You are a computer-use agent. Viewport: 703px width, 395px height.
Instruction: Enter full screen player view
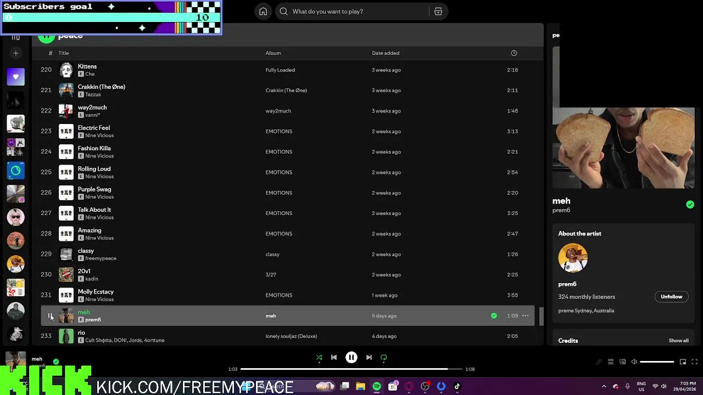click(695, 362)
